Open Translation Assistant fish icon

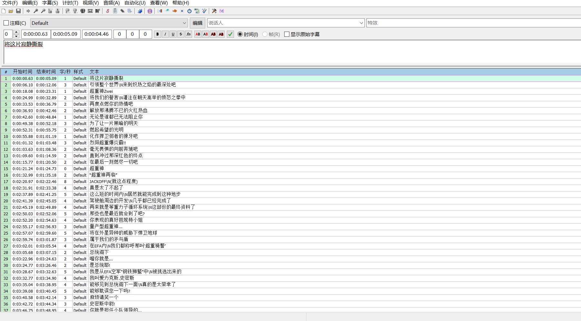[x=175, y=11]
